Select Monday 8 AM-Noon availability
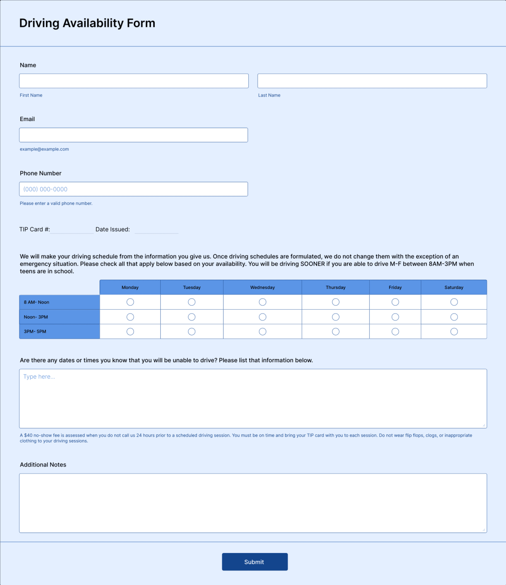506x585 pixels. [130, 302]
